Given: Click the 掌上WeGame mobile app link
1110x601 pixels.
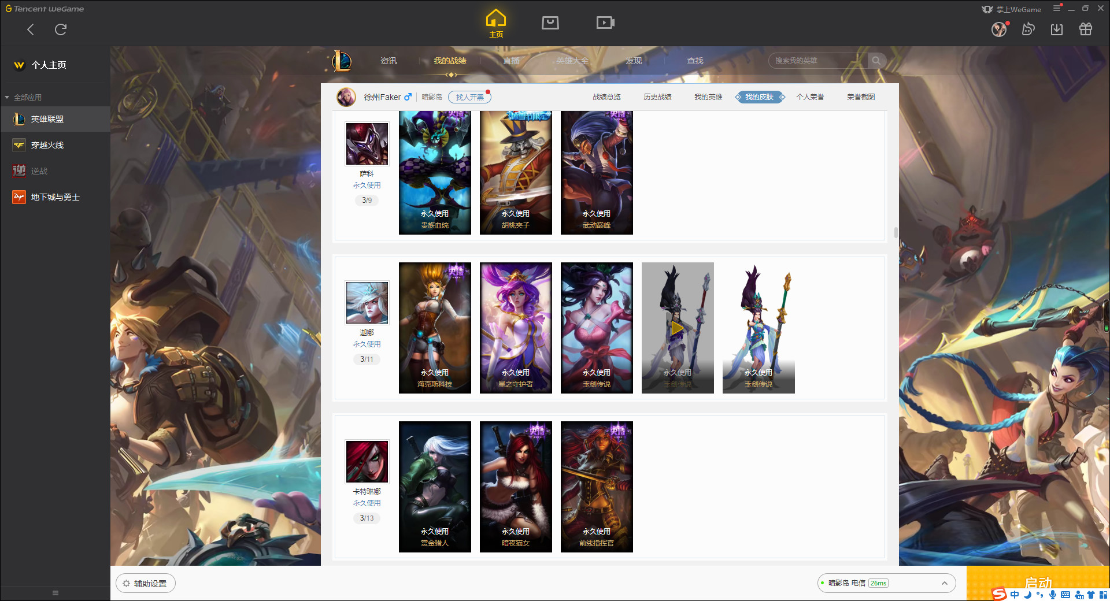Looking at the screenshot, I should point(1012,9).
